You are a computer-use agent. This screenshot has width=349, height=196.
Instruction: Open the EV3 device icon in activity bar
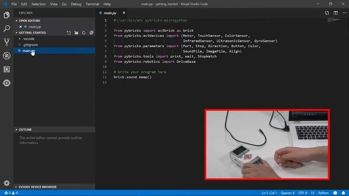click(x=7, y=83)
